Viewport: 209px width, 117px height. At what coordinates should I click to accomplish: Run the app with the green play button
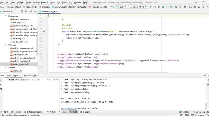(151, 7)
